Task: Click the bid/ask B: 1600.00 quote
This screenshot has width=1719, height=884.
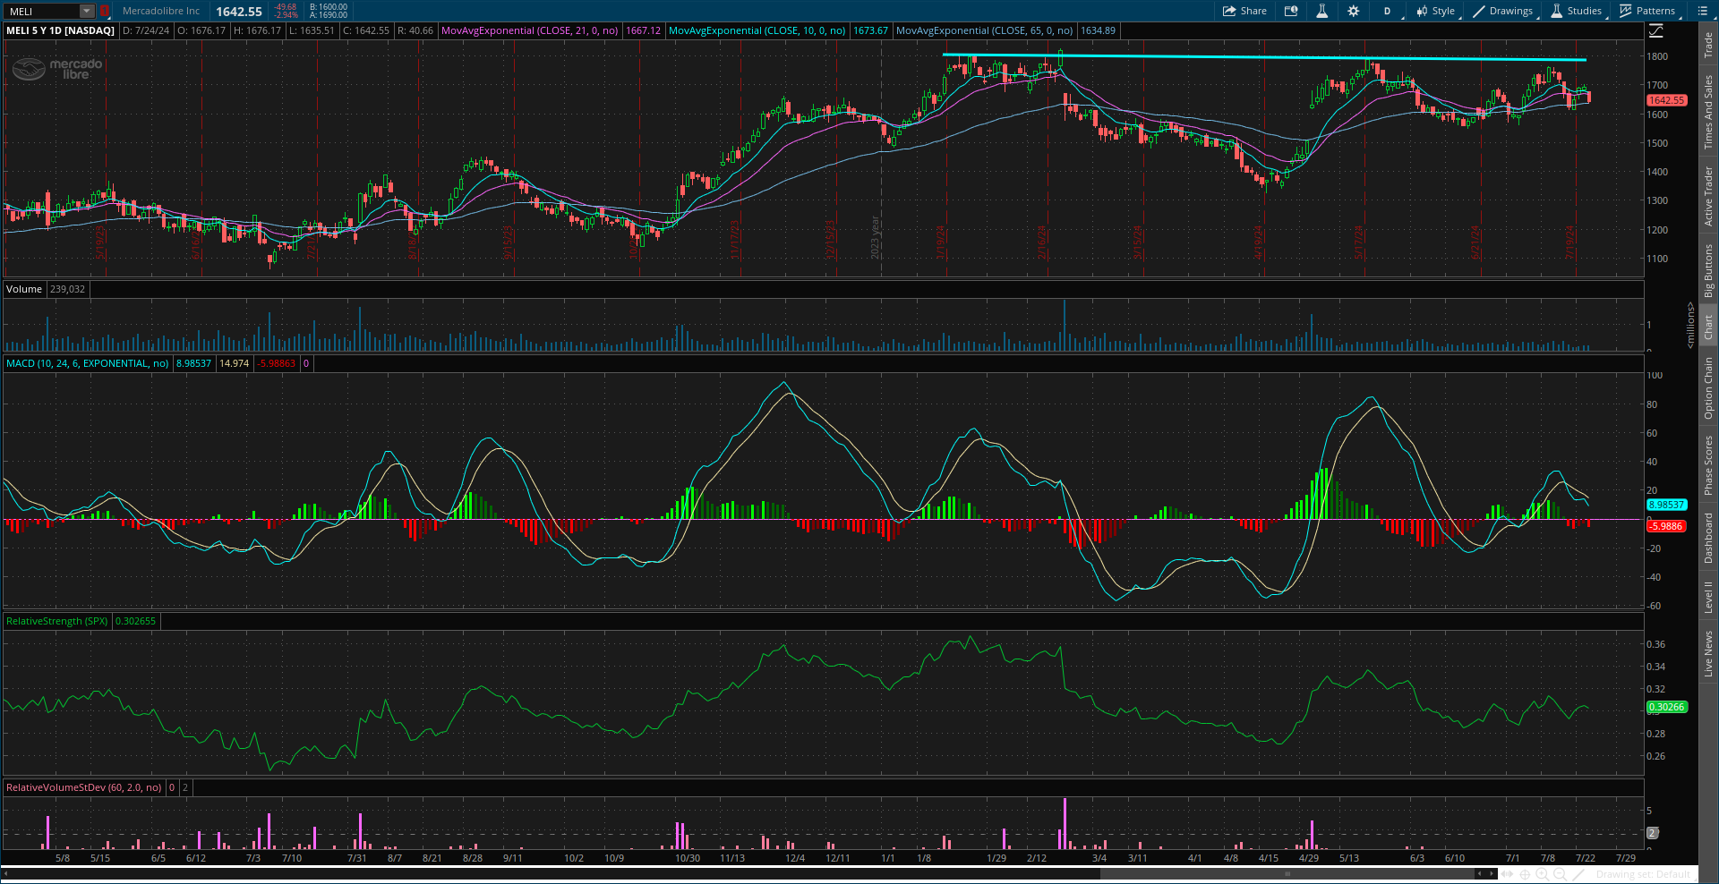Action: (x=329, y=7)
